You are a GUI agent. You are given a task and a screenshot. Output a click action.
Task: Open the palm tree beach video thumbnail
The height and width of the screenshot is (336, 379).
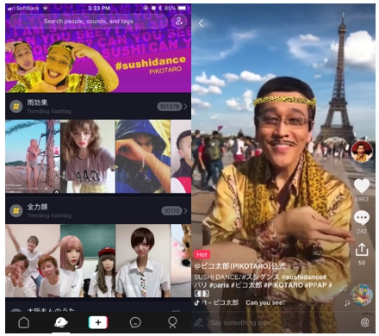[x=33, y=157]
